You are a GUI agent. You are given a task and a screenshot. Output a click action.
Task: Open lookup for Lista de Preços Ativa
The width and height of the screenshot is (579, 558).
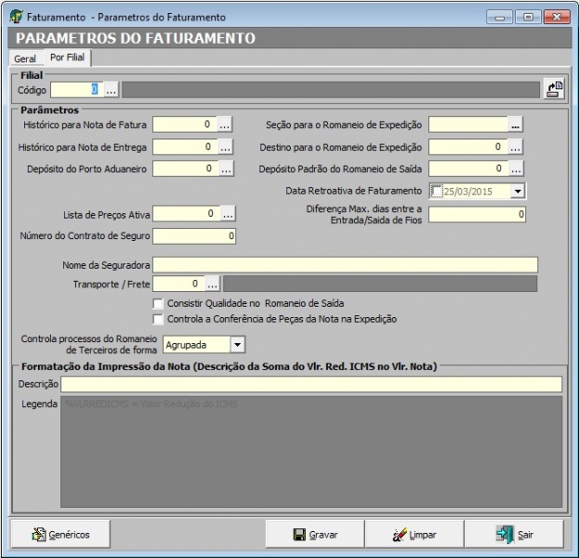[228, 214]
